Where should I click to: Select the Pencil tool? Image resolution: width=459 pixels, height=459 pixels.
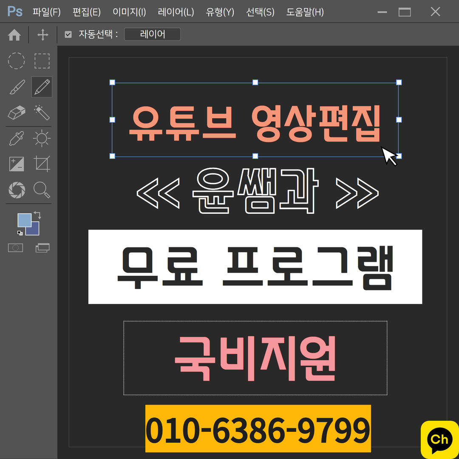pyautogui.click(x=42, y=87)
